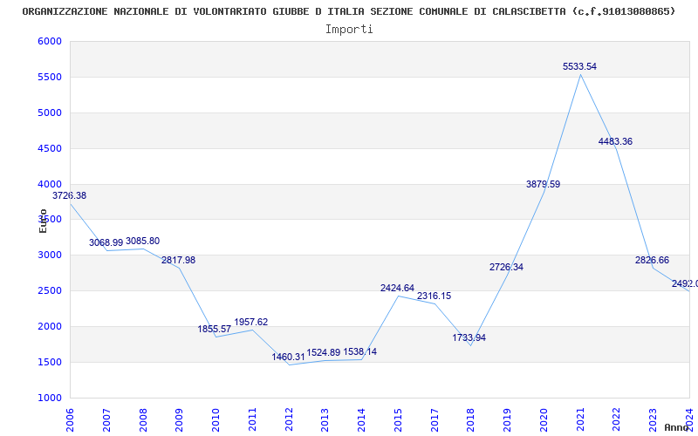The width and height of the screenshot is (698, 436).
Task: Click the y-axis value 5000
Action: (50, 113)
